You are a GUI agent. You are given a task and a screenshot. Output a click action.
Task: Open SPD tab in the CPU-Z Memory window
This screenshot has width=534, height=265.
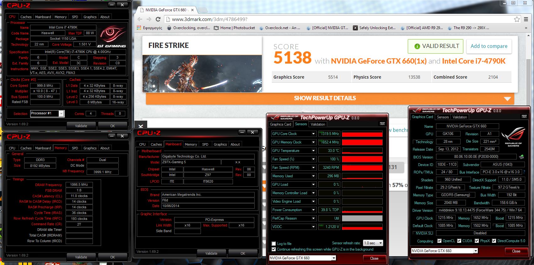75,148
